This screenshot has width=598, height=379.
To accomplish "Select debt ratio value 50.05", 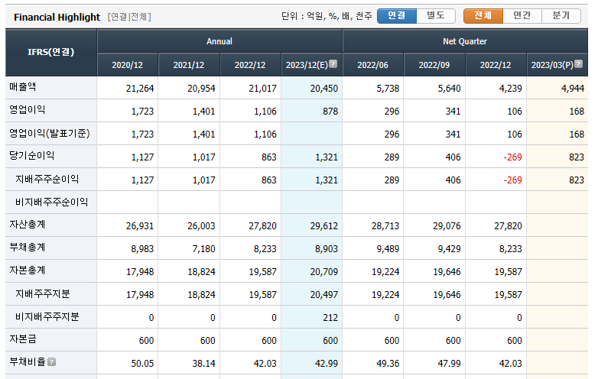I will (143, 364).
